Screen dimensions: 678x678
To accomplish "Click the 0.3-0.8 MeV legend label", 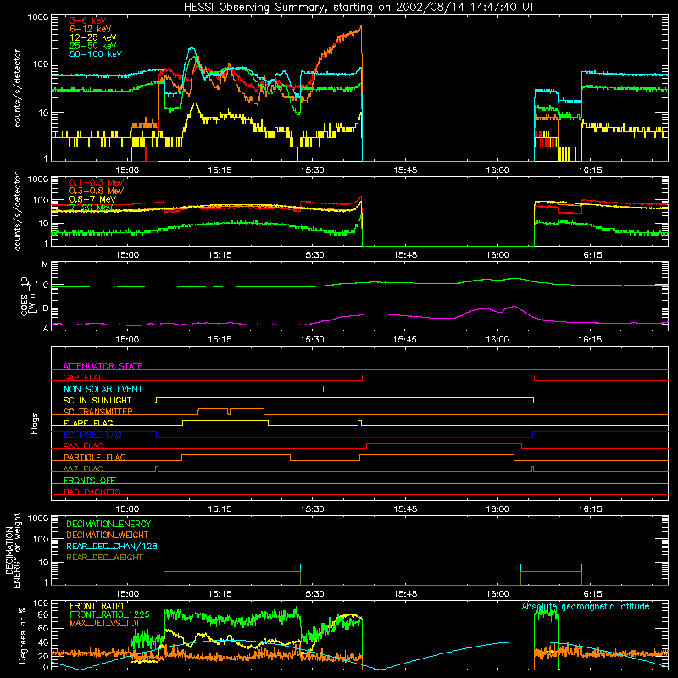I will (97, 191).
